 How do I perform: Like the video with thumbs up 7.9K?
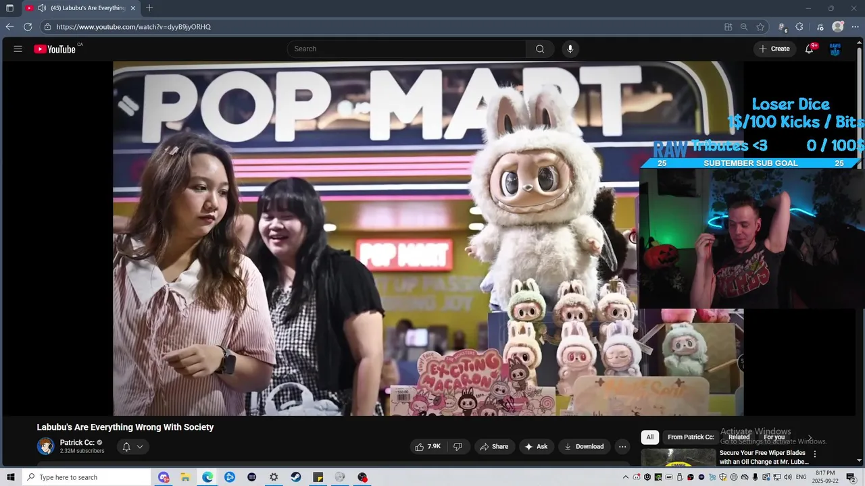[428, 446]
